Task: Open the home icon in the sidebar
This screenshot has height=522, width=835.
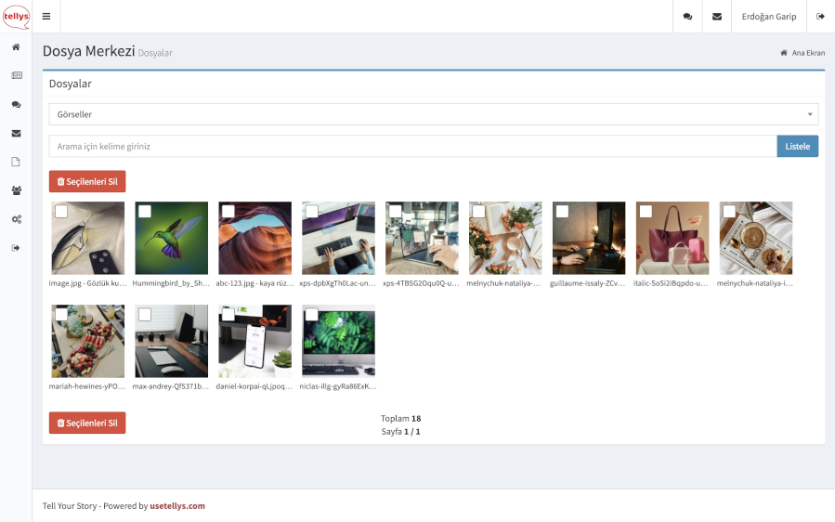Action: click(x=16, y=47)
